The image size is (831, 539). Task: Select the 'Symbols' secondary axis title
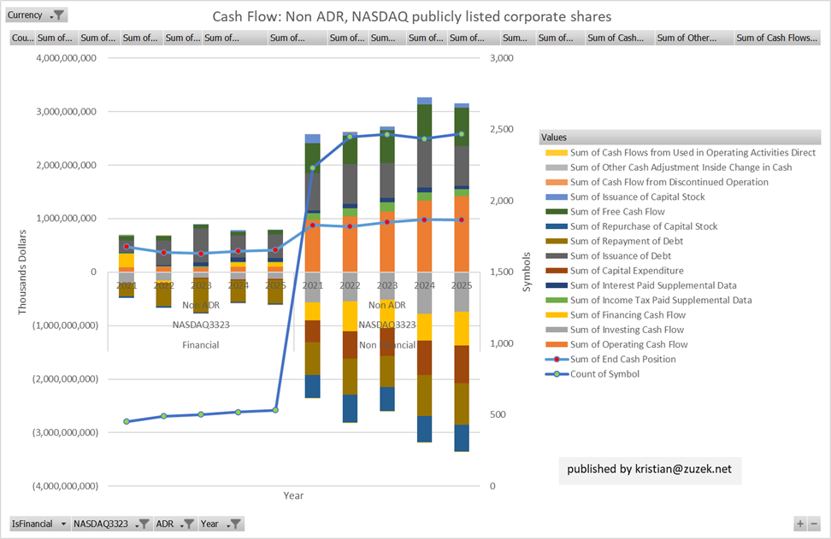click(x=527, y=271)
